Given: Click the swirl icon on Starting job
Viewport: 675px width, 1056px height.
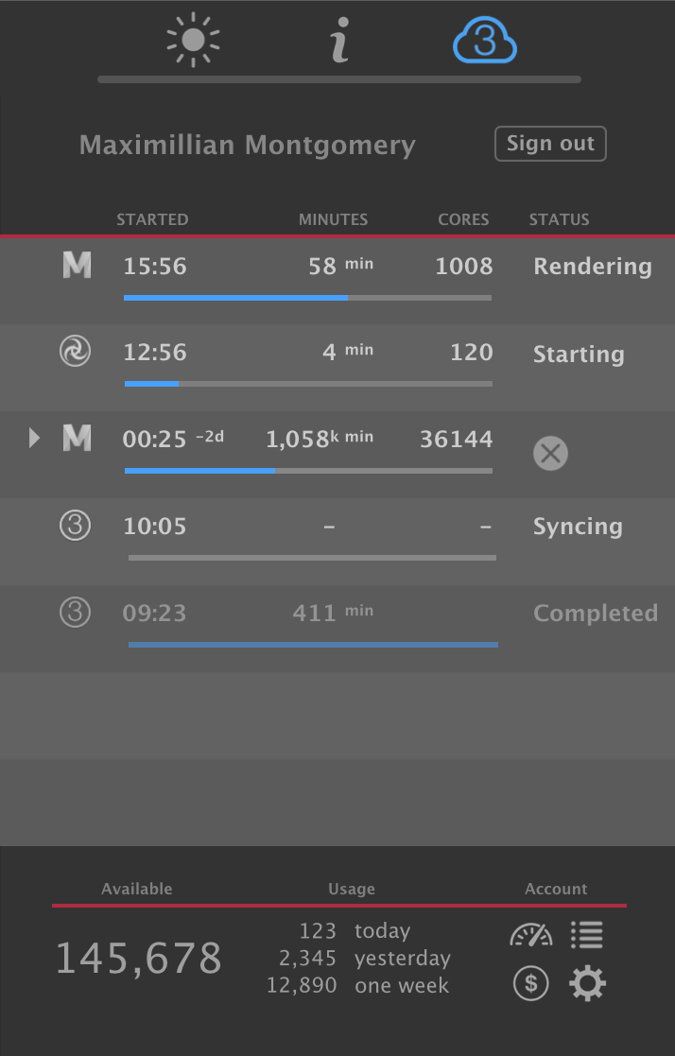Looking at the screenshot, I should [76, 352].
